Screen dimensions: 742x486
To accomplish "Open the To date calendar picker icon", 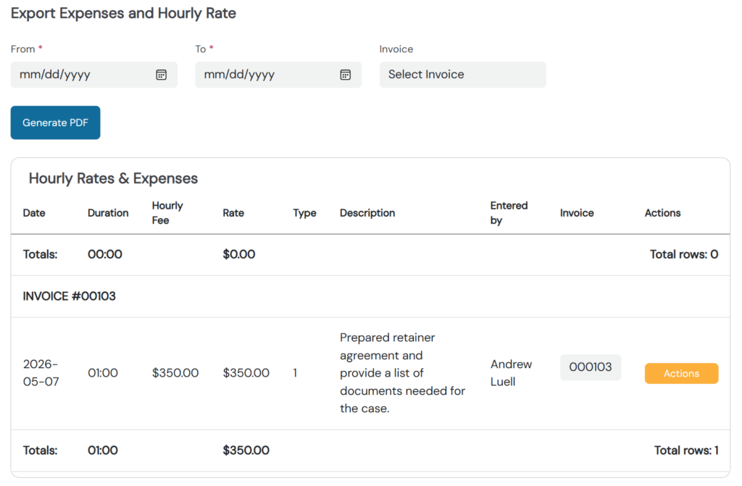I will pyautogui.click(x=346, y=75).
